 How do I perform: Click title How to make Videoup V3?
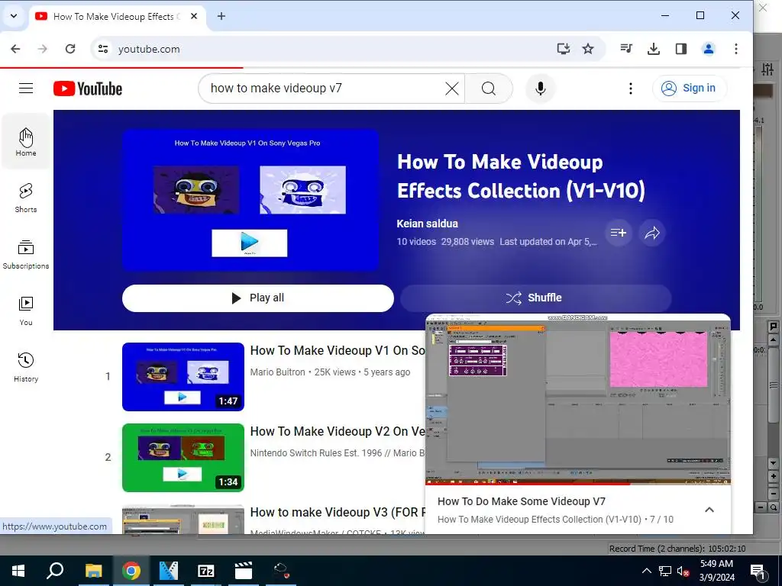point(338,512)
